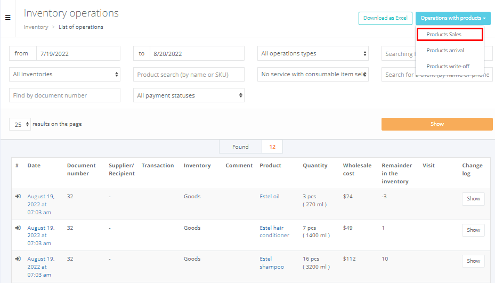The height and width of the screenshot is (283, 495).
Task: Select Products Sales menu item
Action: [450, 35]
